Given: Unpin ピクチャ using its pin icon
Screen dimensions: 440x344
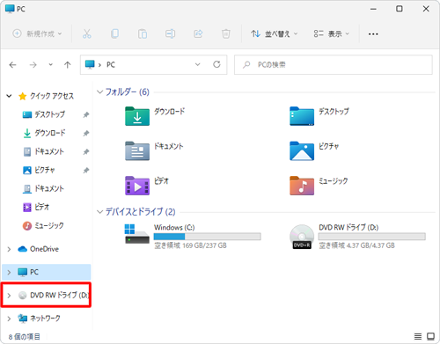Looking at the screenshot, I should (86, 171).
